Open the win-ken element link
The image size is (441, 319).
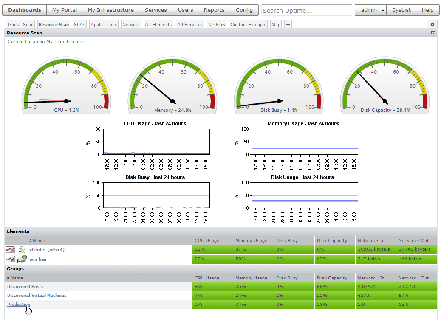pos(38,259)
